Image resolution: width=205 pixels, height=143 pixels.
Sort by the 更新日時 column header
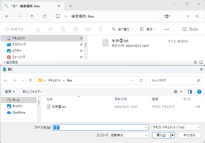131,99
